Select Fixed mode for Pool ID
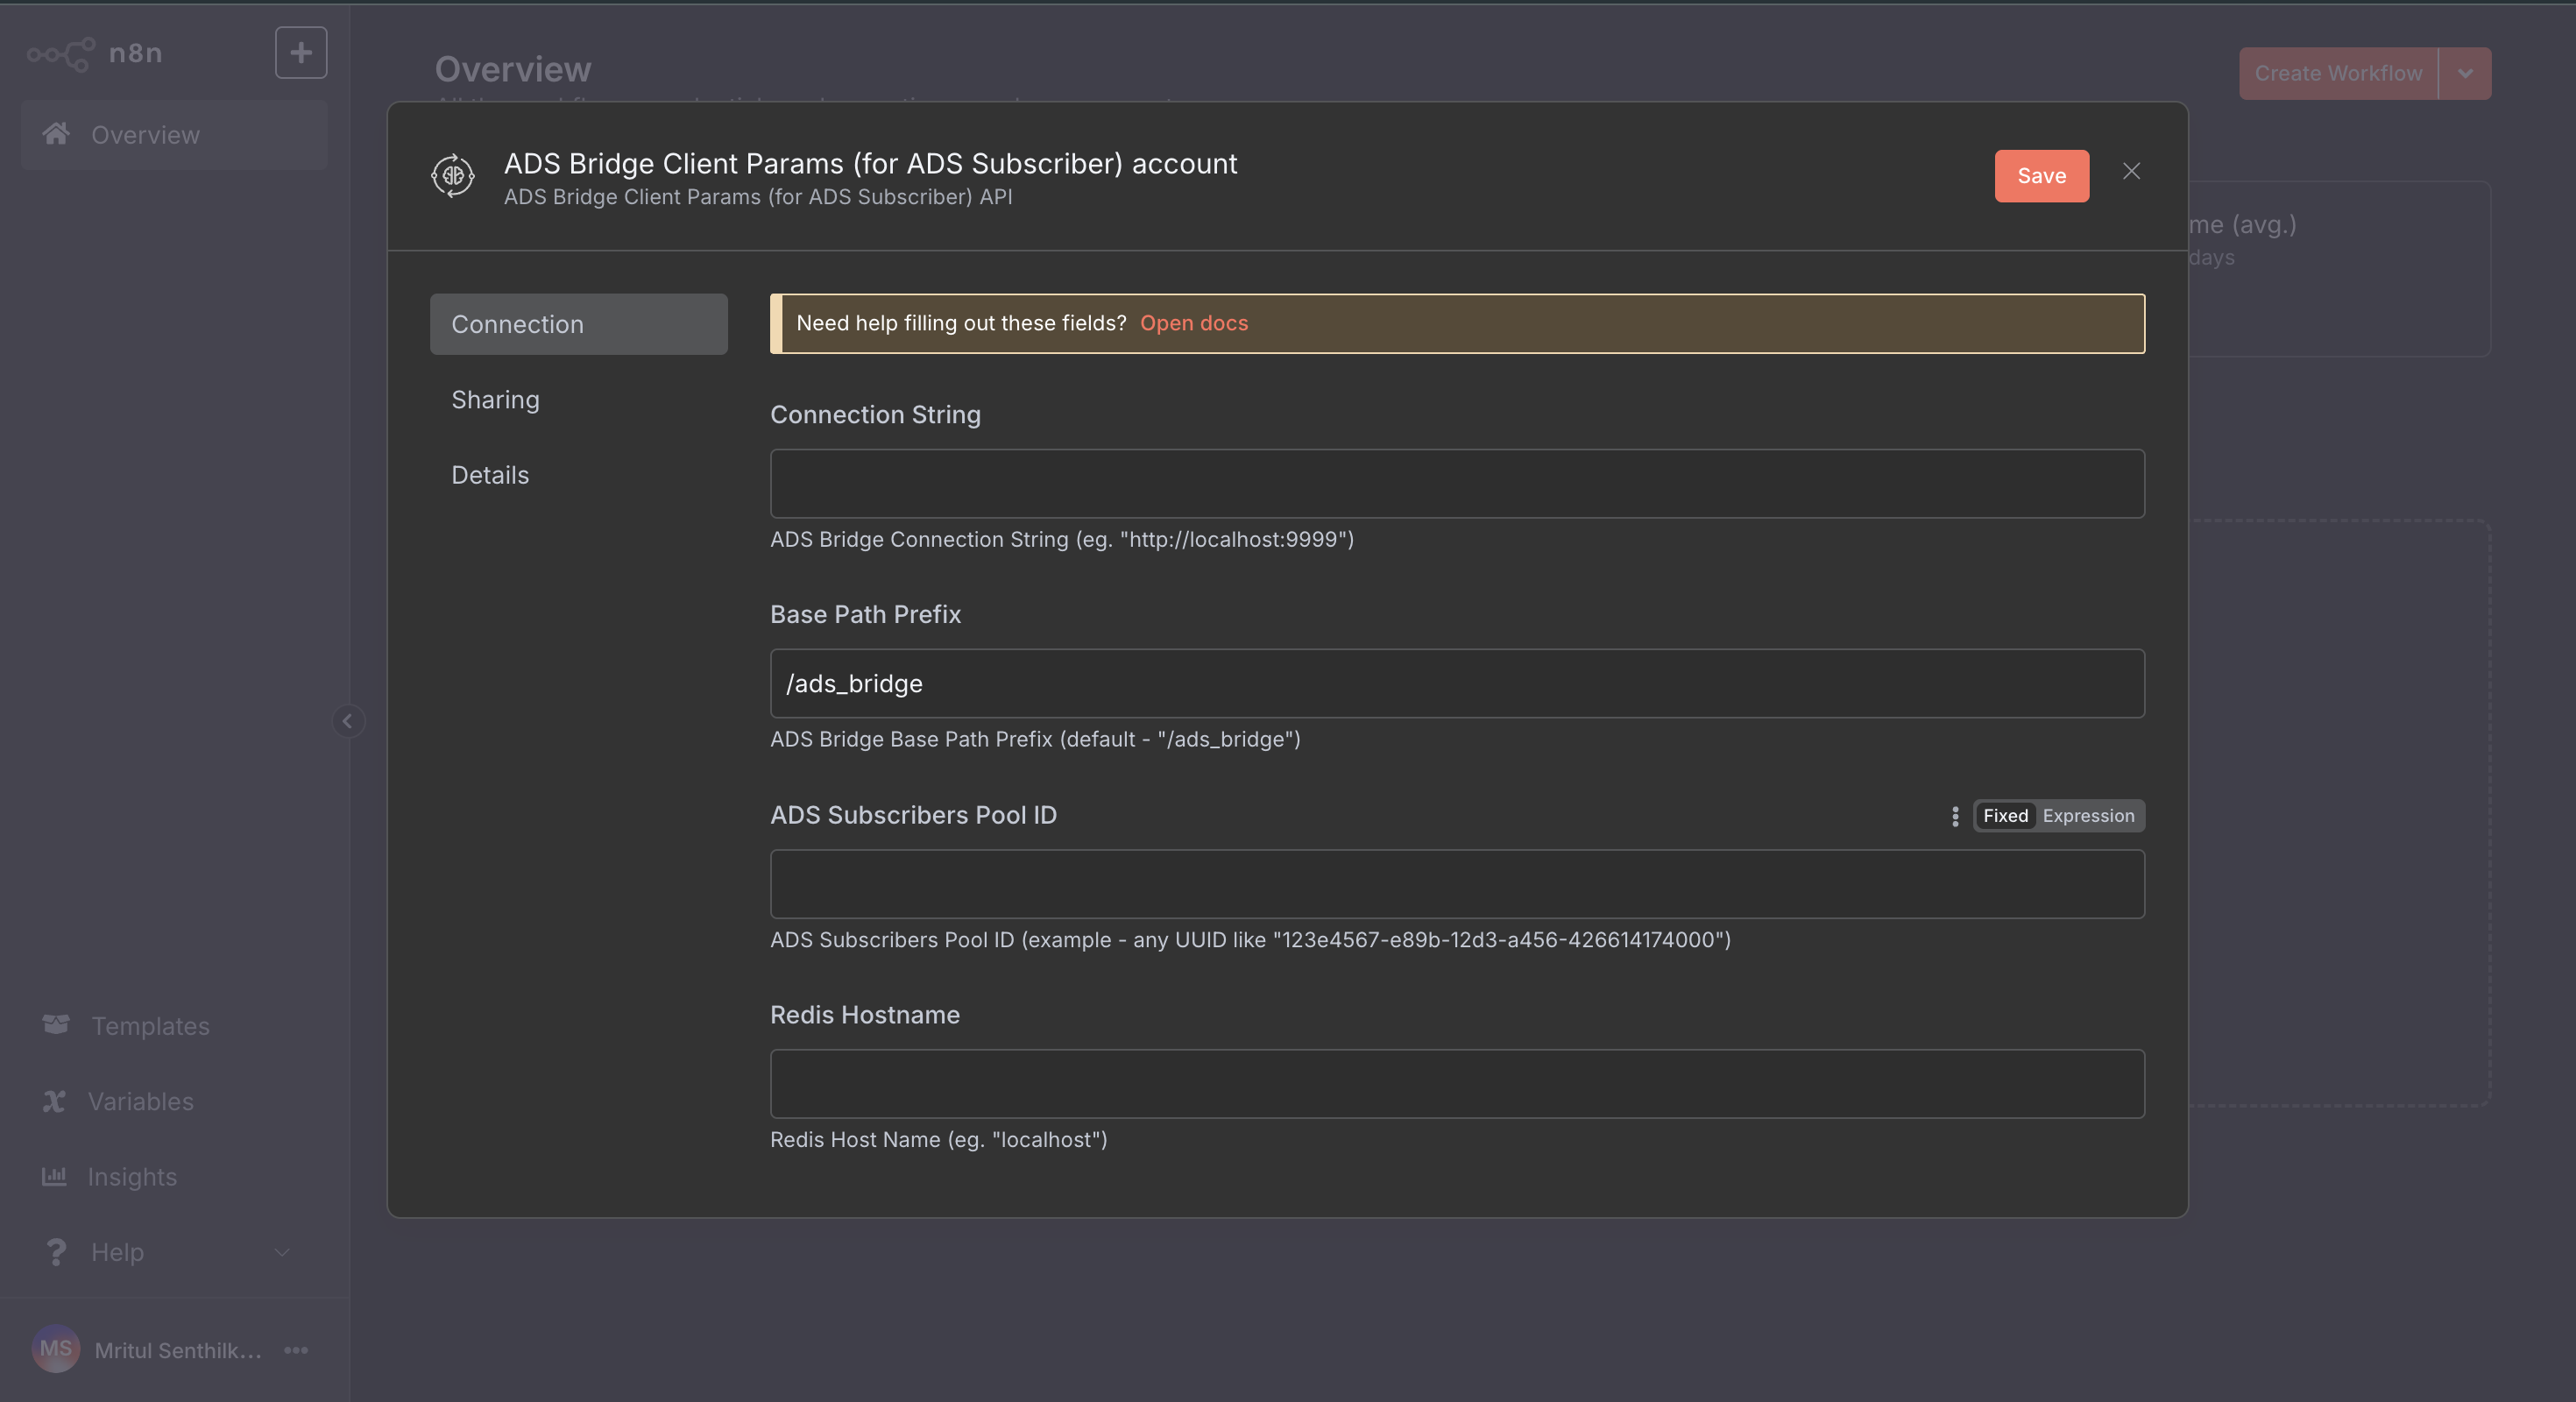Screen dimensions: 2576x1402 tap(2005, 816)
